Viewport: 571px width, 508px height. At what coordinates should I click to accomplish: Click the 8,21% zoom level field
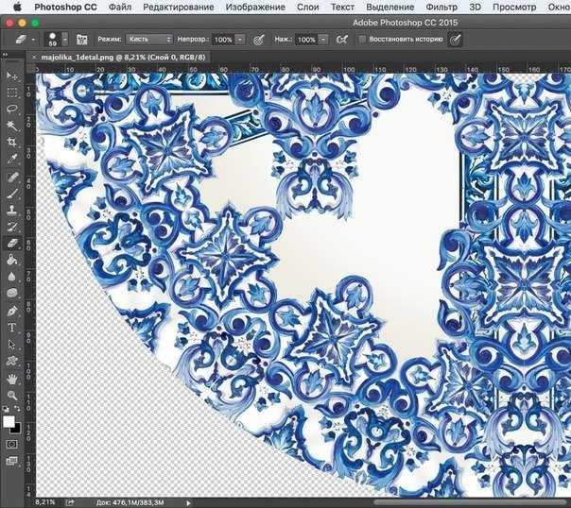[x=45, y=502]
